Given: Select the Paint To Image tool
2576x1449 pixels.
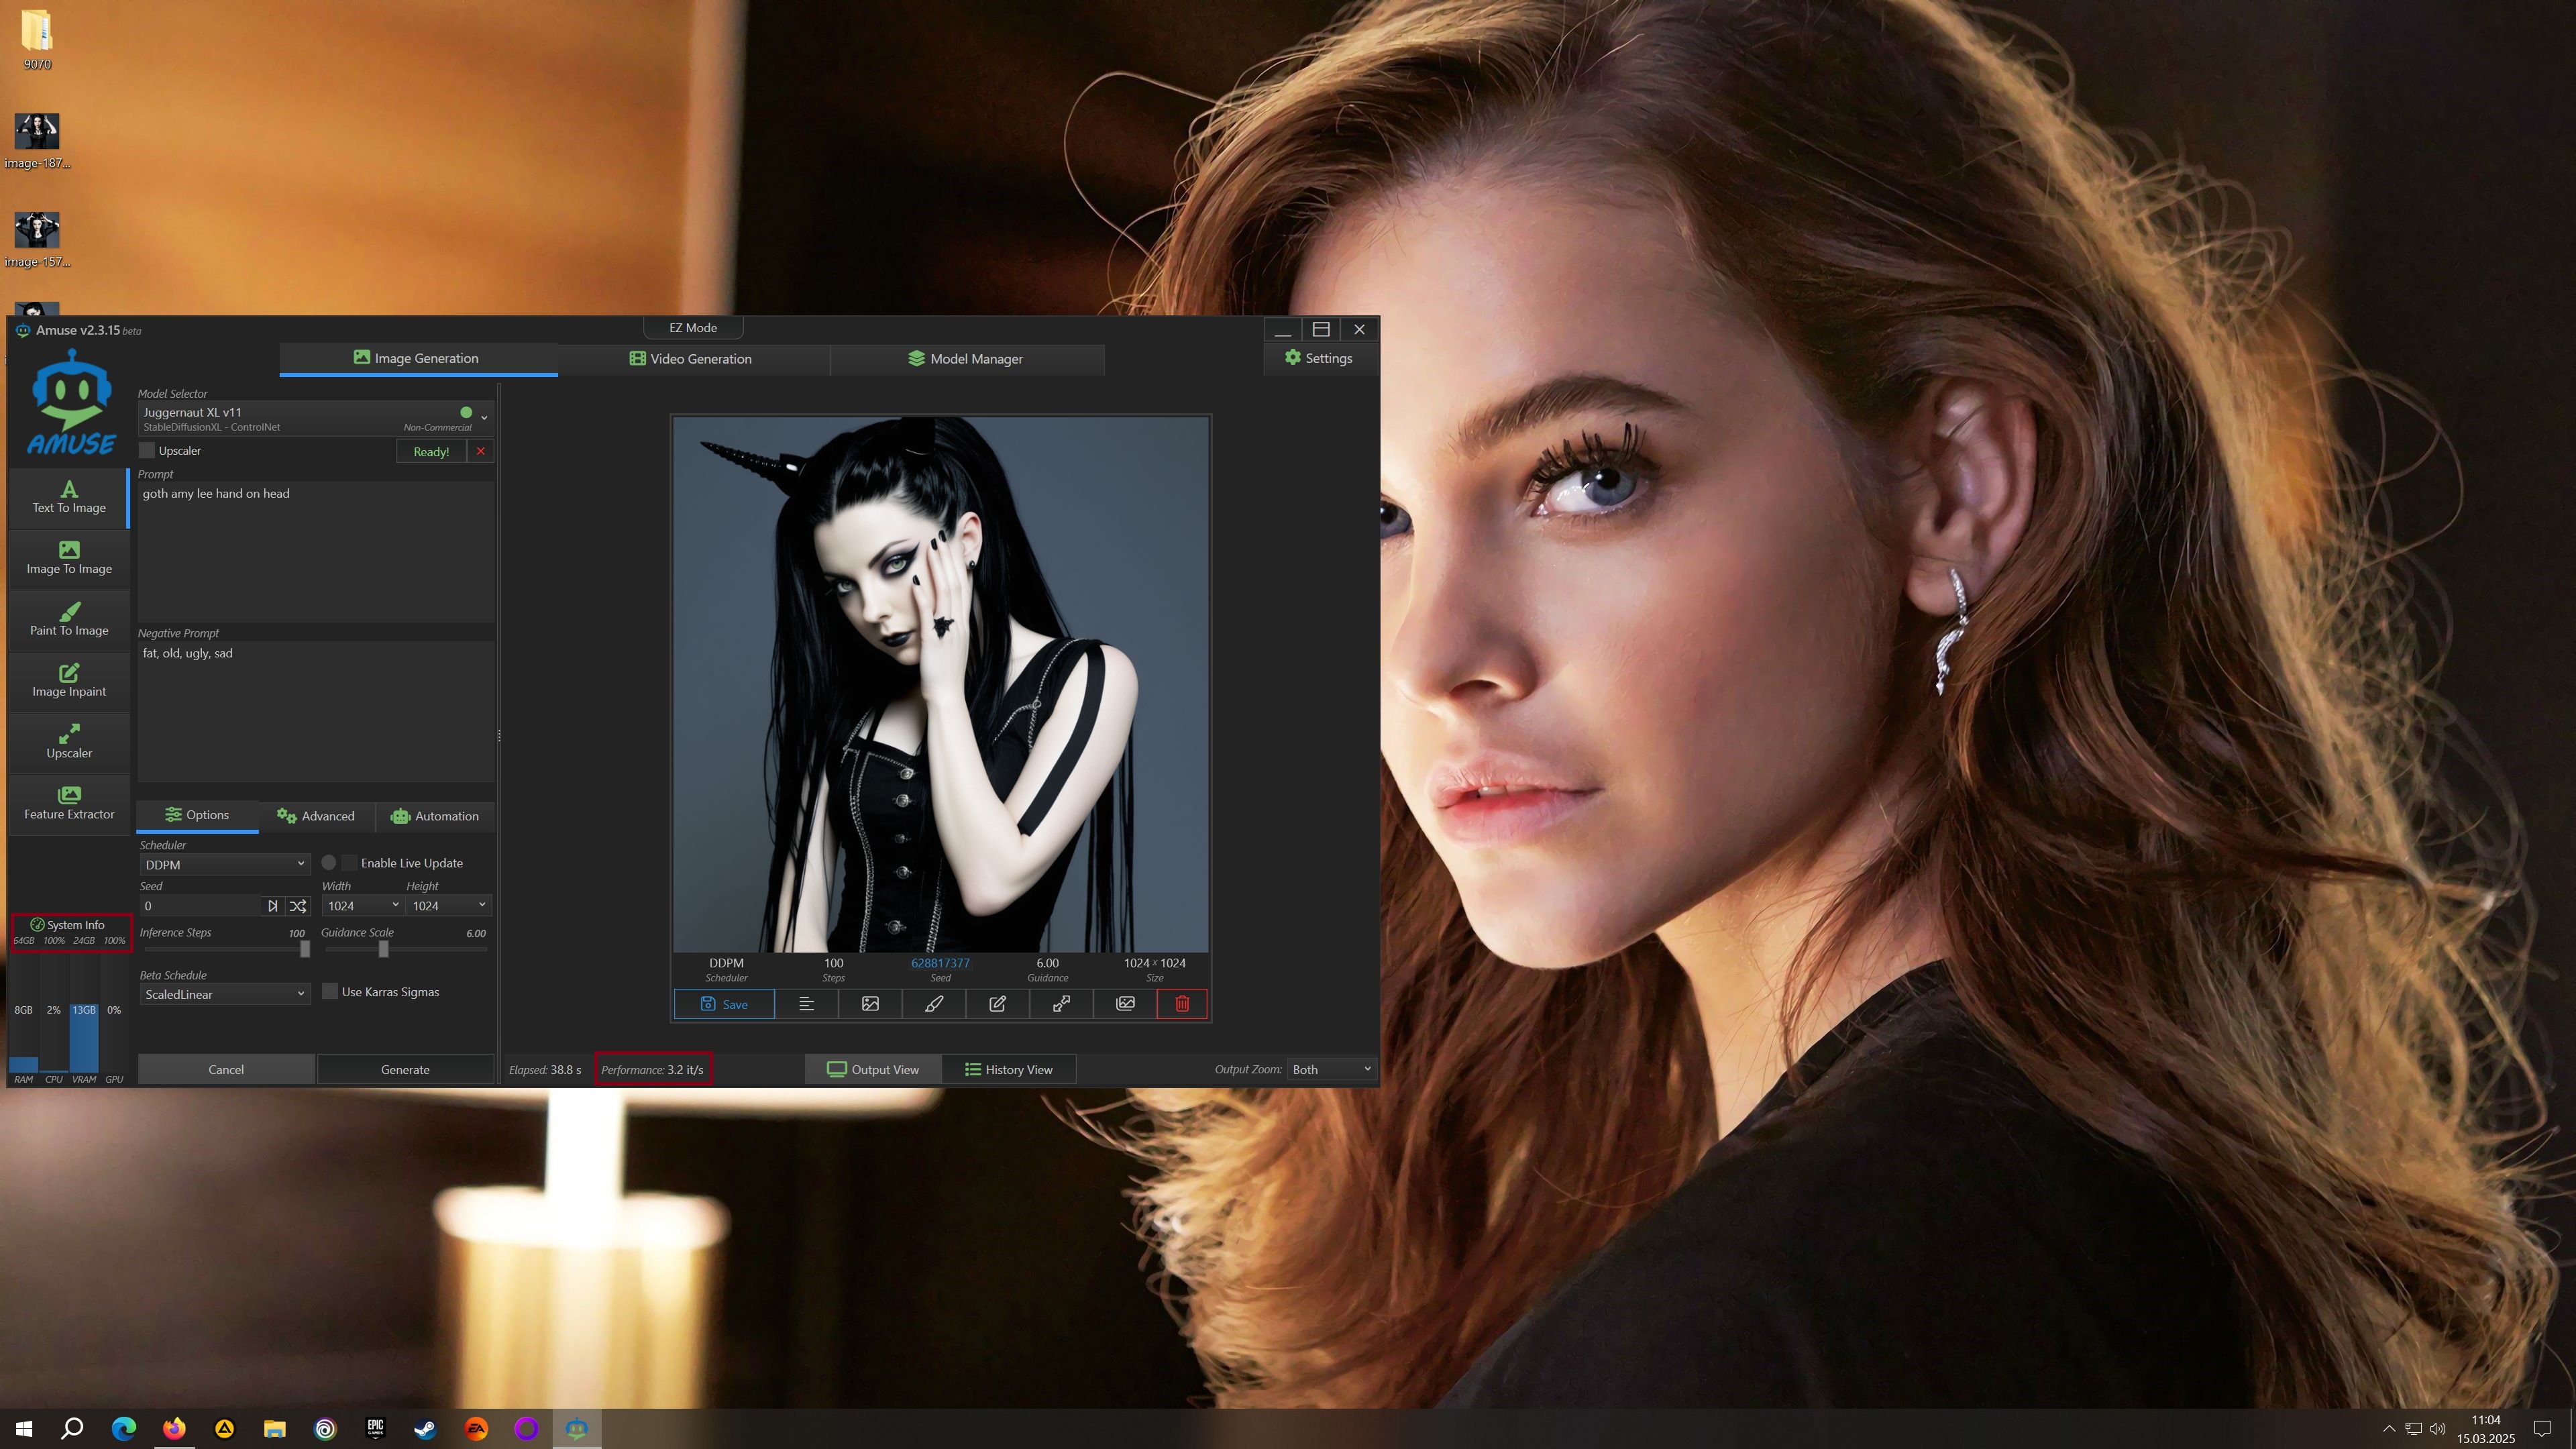Looking at the screenshot, I should pyautogui.click(x=69, y=620).
